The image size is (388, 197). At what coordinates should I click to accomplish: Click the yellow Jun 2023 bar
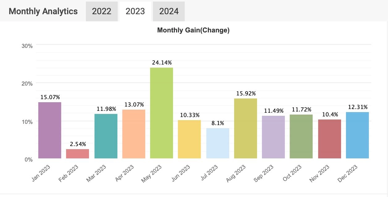189,139
